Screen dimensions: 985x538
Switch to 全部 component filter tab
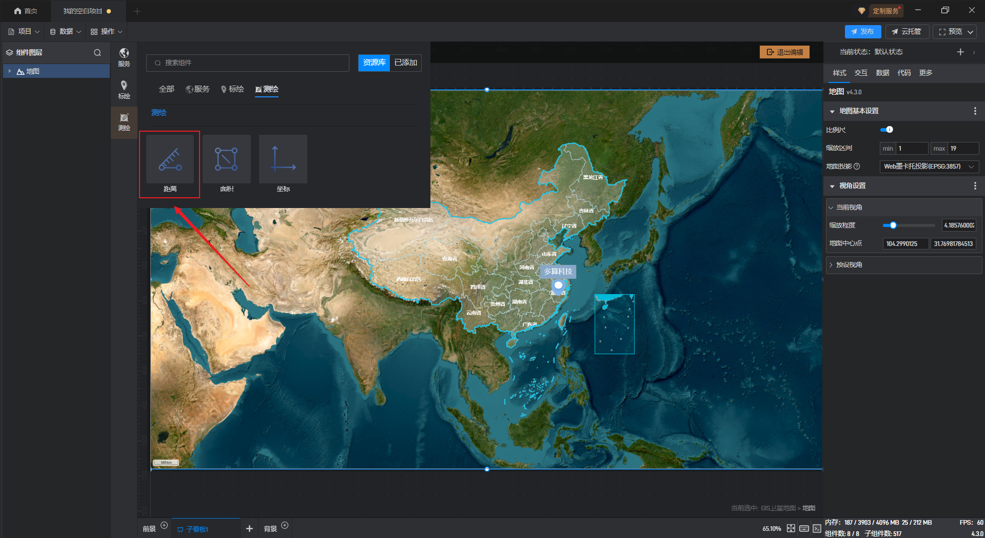click(167, 89)
